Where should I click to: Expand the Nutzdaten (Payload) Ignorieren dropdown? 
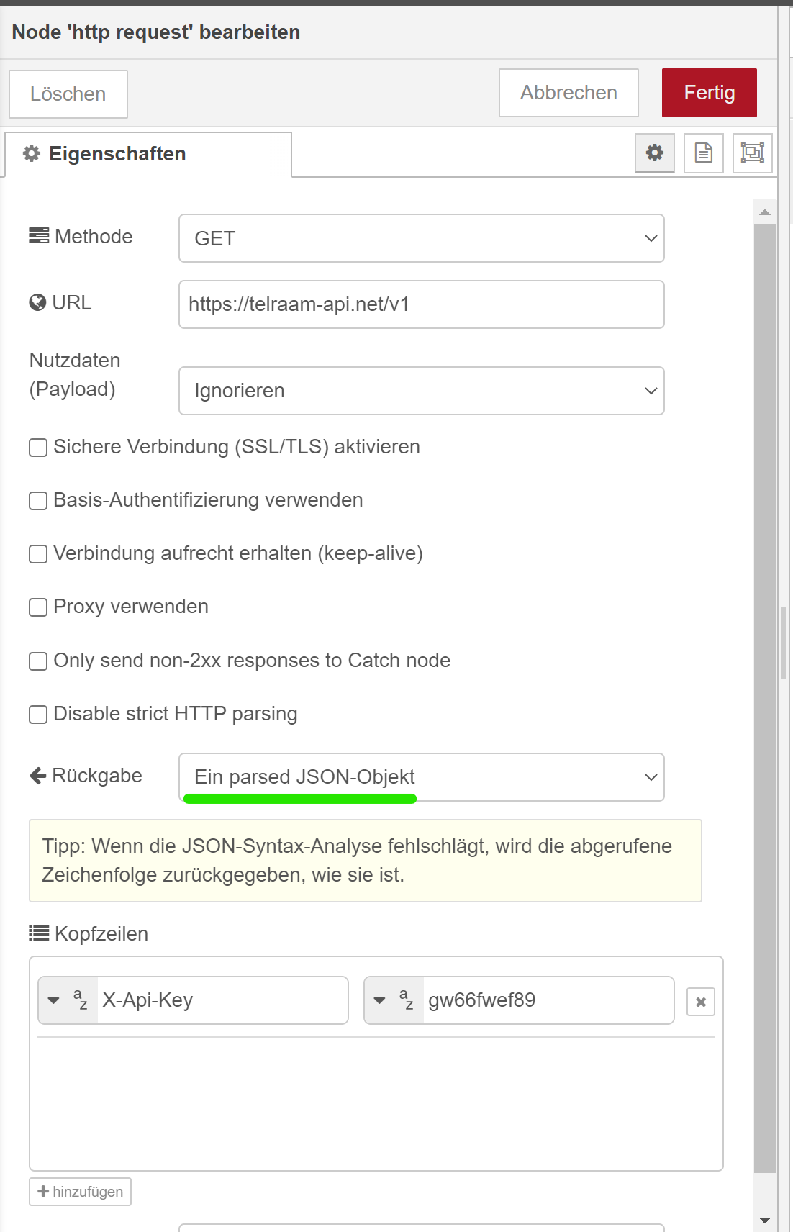point(421,391)
